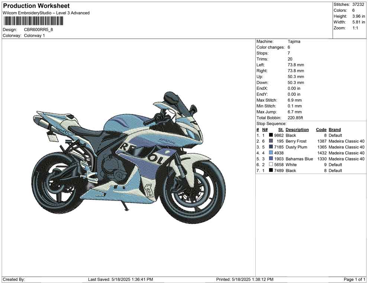Click the Description column header

tap(297, 130)
